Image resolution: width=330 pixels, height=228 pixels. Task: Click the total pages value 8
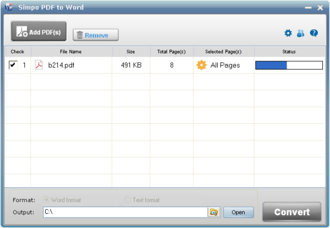tap(172, 65)
